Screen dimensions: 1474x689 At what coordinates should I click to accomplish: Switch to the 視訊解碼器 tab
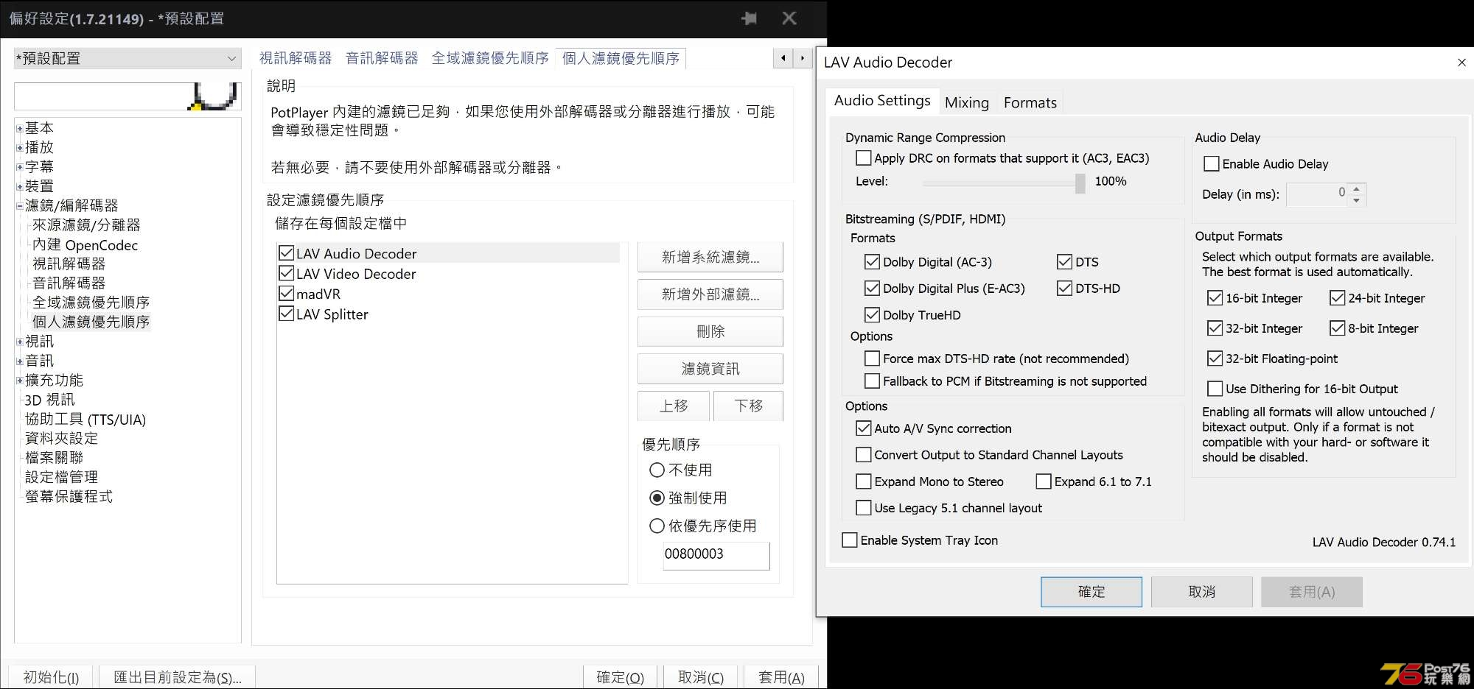(296, 58)
